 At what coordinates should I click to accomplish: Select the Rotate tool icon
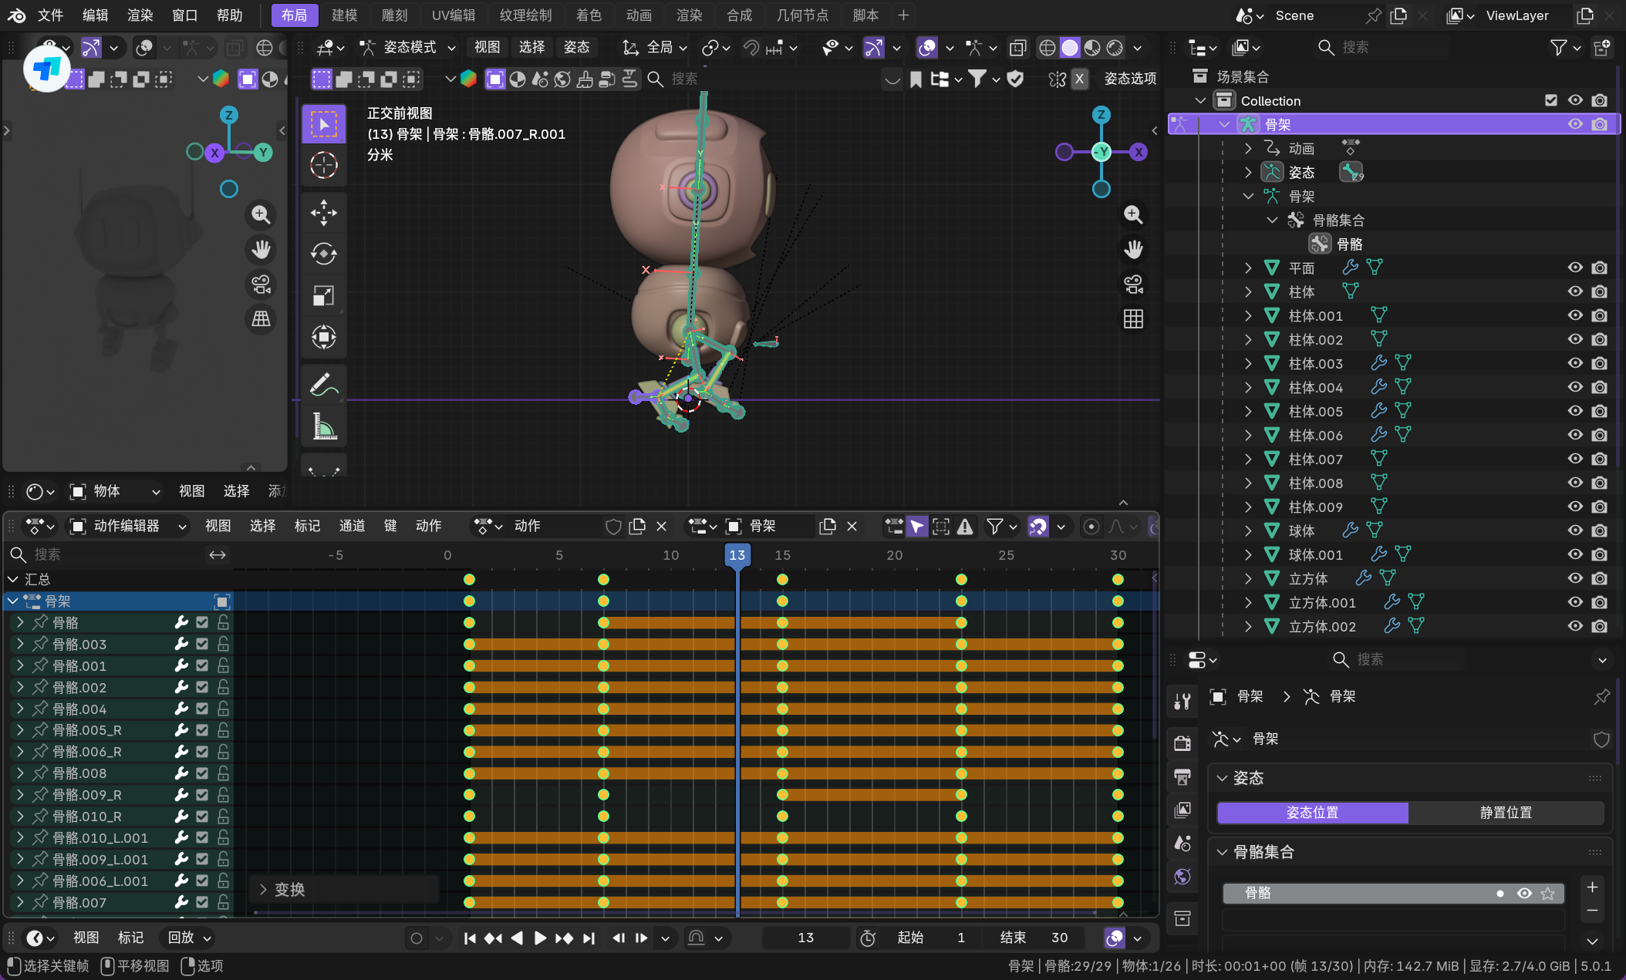[x=324, y=254]
